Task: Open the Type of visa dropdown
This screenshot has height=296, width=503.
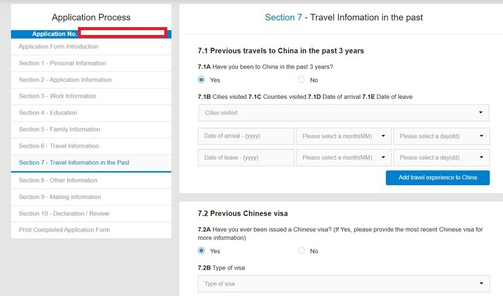Action: click(344, 284)
